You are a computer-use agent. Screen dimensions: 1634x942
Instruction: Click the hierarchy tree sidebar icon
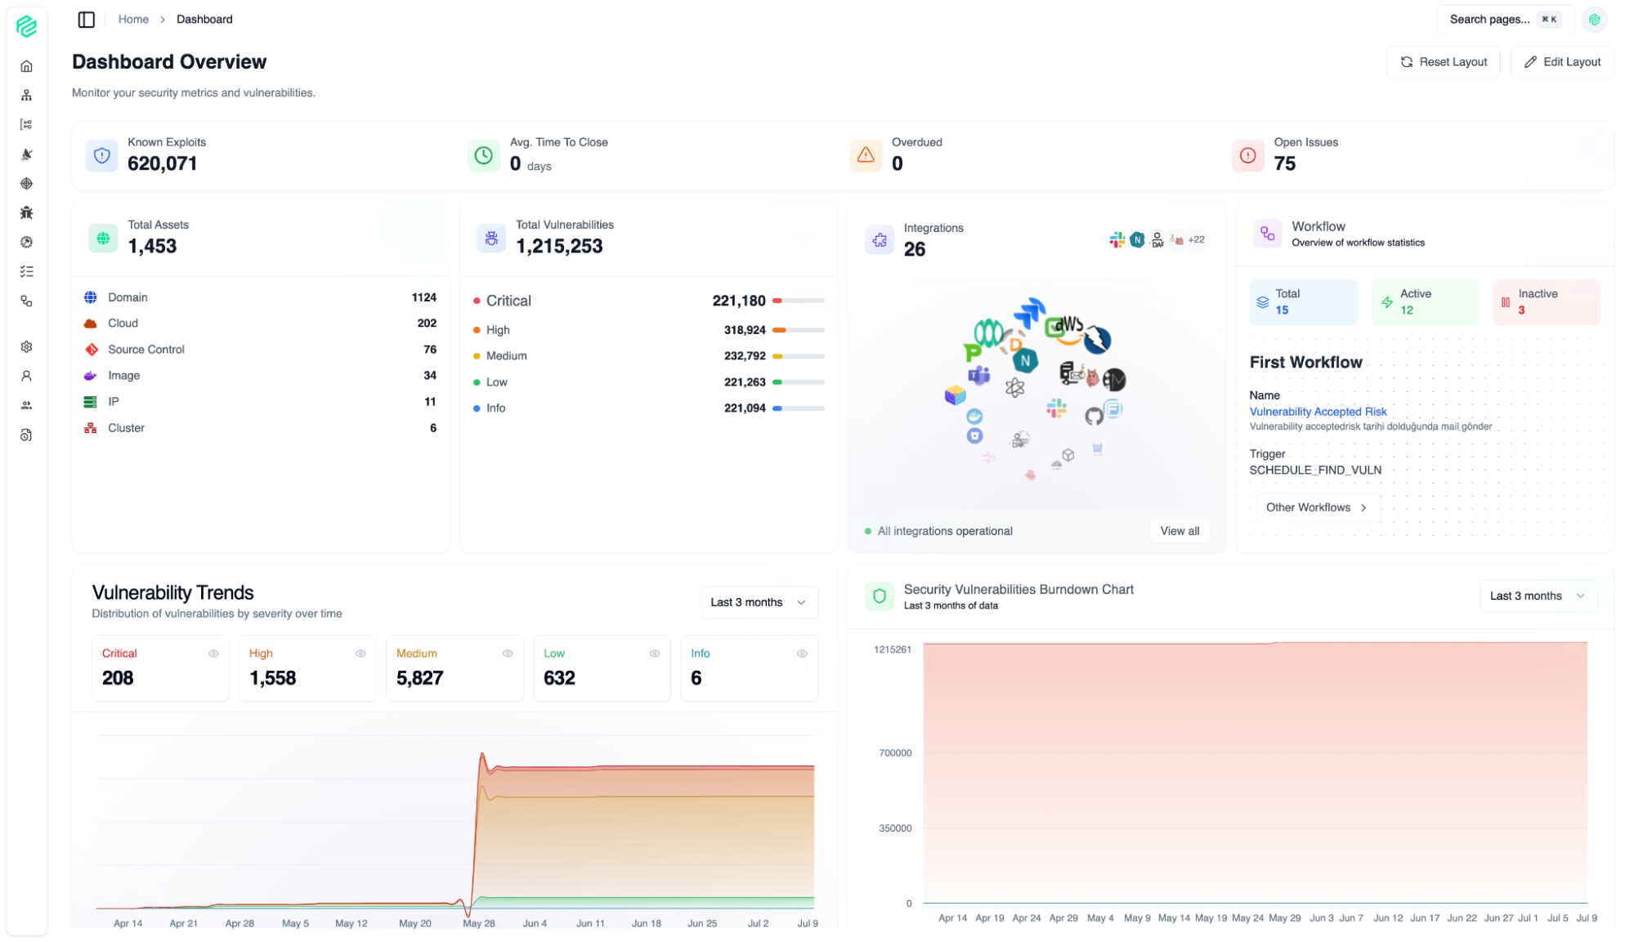[26, 96]
